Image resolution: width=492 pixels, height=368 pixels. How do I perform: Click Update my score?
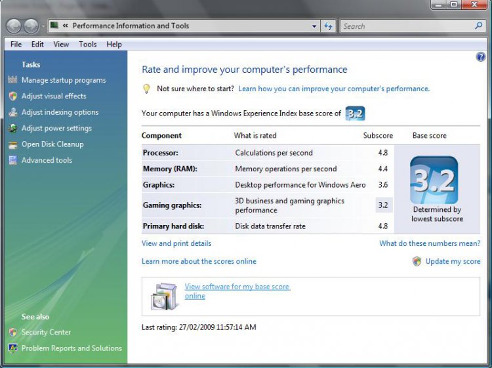(x=453, y=261)
